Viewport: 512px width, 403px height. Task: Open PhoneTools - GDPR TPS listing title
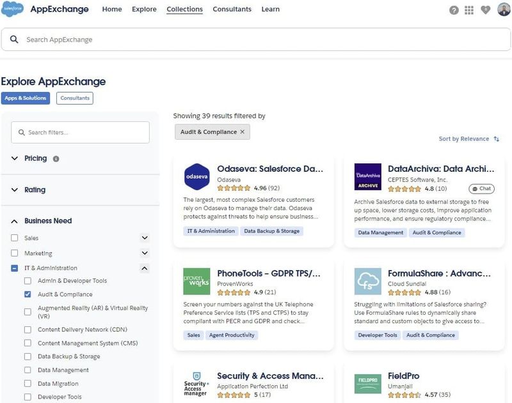pyautogui.click(x=269, y=273)
